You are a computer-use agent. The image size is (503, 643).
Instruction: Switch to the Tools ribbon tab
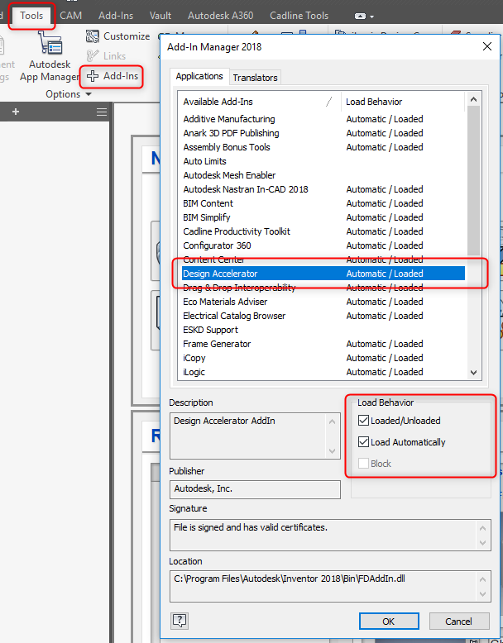(31, 16)
